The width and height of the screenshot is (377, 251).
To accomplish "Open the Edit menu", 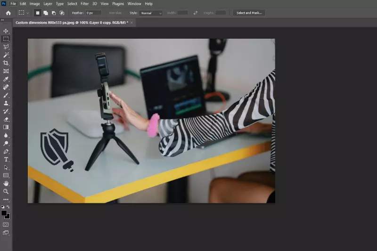I will 23,4.
